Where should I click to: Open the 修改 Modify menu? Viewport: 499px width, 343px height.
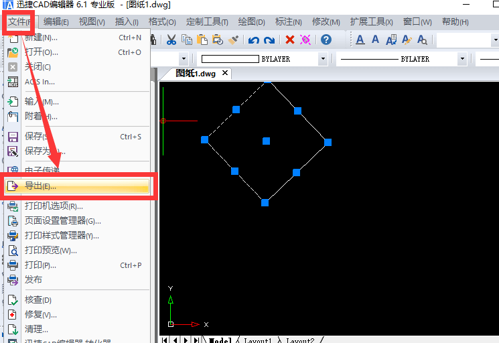coord(326,22)
